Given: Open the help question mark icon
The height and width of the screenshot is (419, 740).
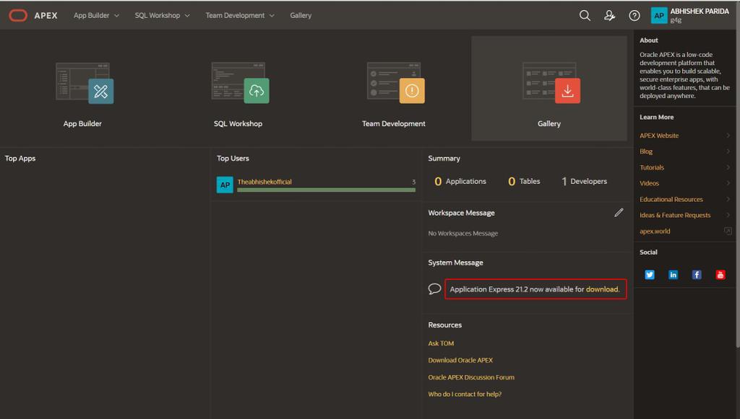Looking at the screenshot, I should [634, 16].
